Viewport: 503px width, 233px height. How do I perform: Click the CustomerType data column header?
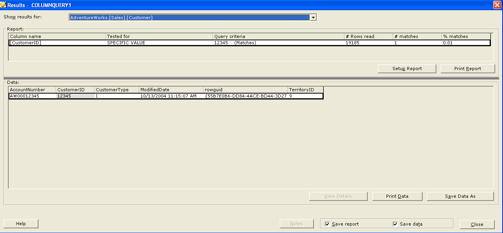pos(117,90)
